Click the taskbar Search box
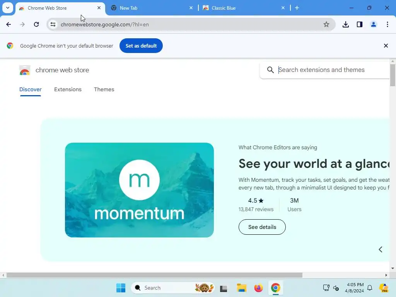 click(173, 288)
